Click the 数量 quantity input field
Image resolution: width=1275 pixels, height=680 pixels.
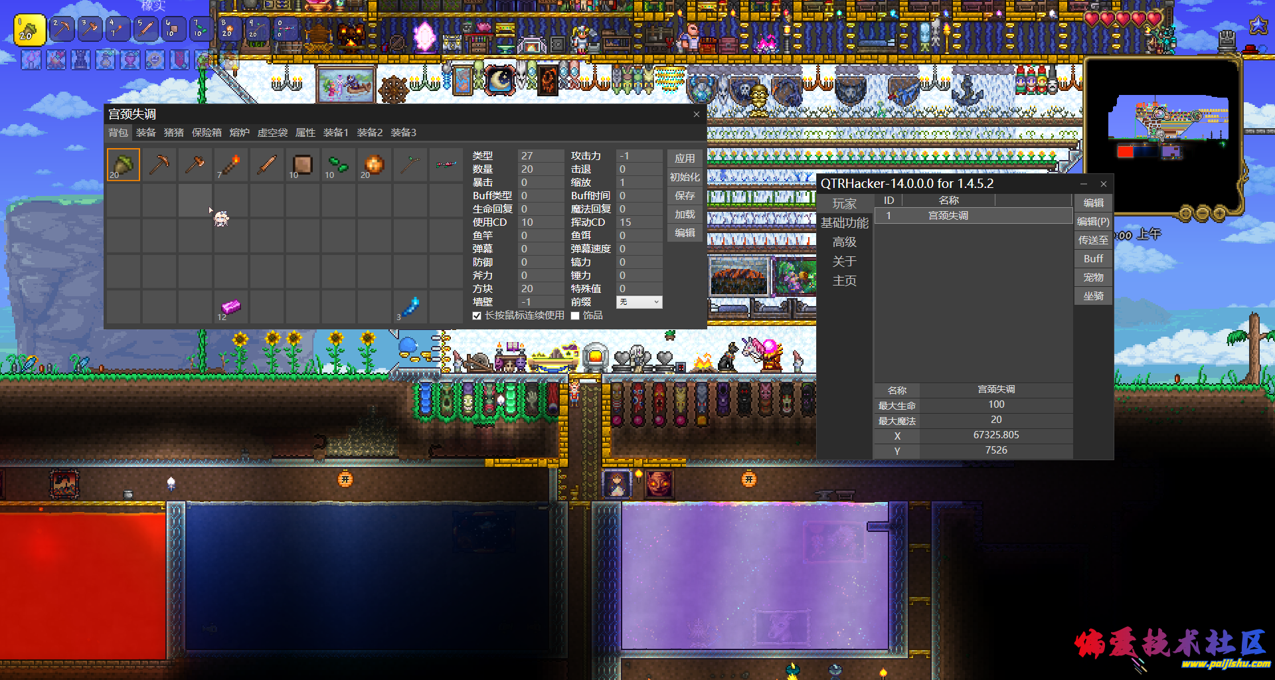pyautogui.click(x=541, y=169)
